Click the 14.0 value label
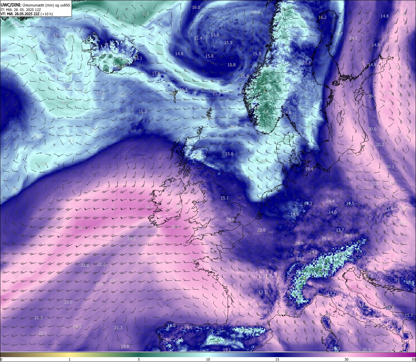 click(x=332, y=212)
